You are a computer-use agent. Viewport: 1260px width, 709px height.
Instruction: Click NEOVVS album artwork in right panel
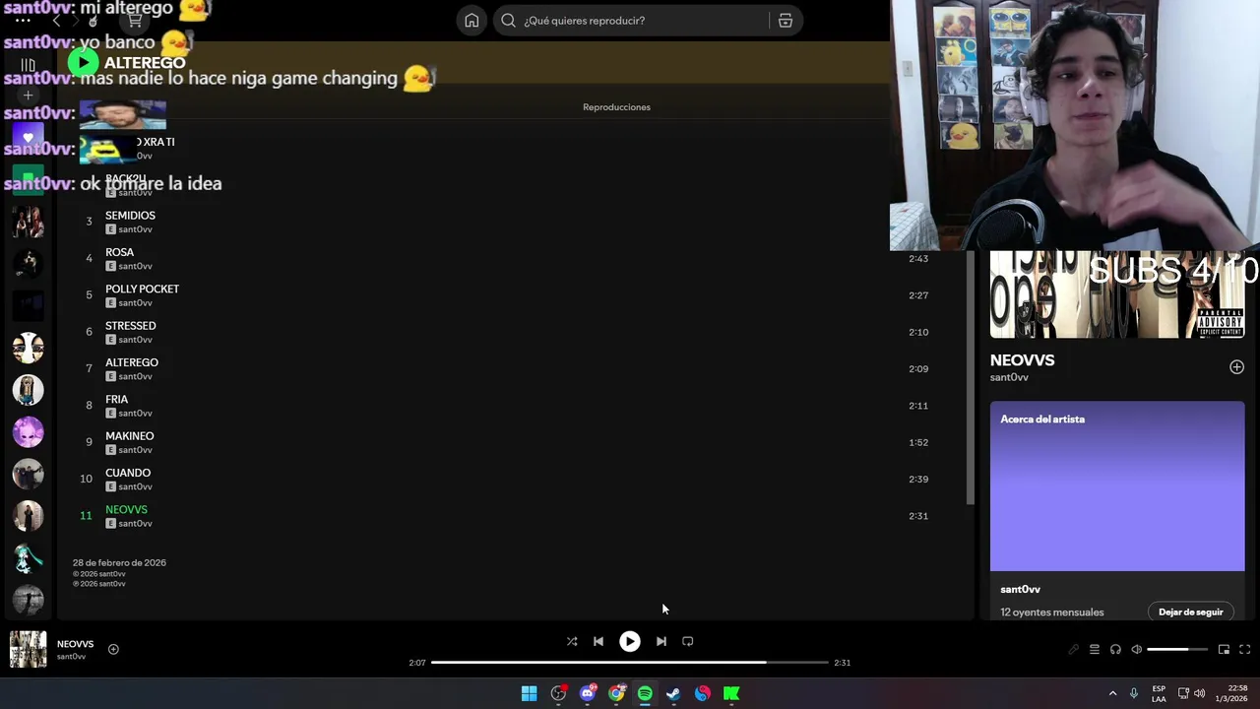[1117, 294]
